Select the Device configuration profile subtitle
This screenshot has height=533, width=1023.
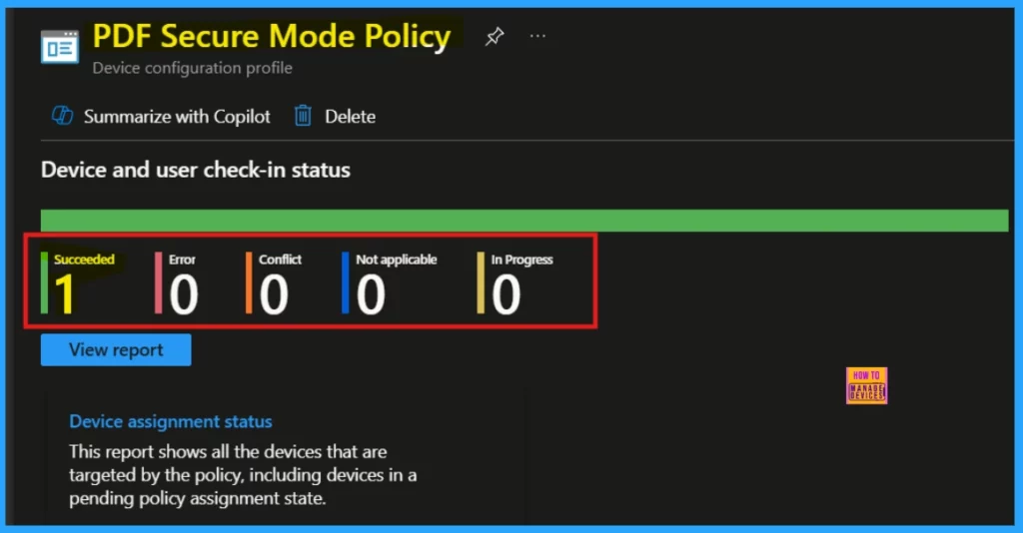[193, 68]
